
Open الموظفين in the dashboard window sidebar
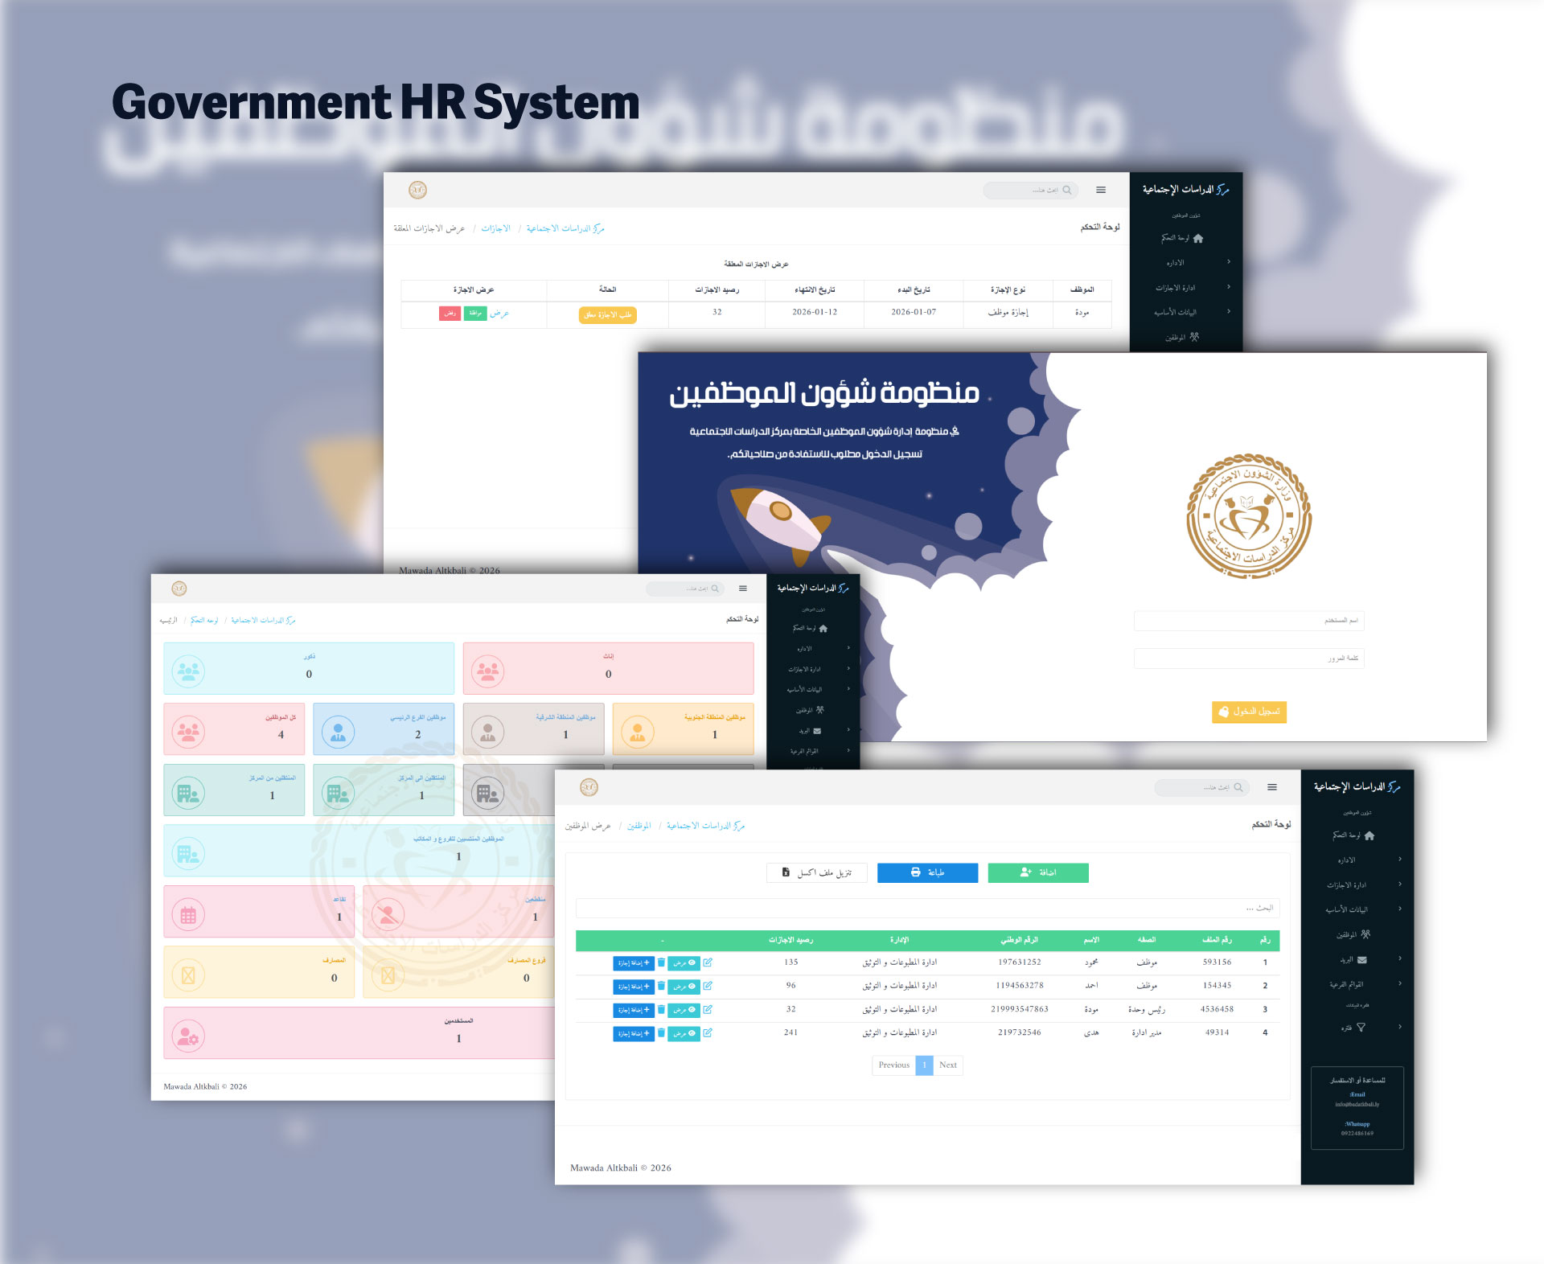coord(810,710)
